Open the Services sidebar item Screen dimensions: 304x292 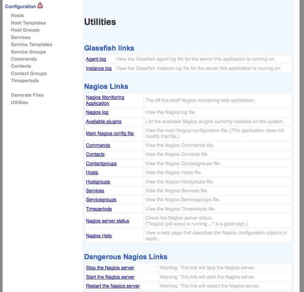[21, 37]
